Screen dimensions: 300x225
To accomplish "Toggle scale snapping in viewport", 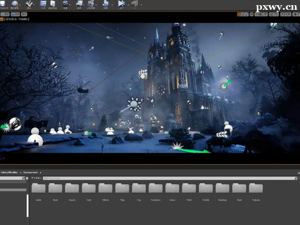I will (283, 15).
